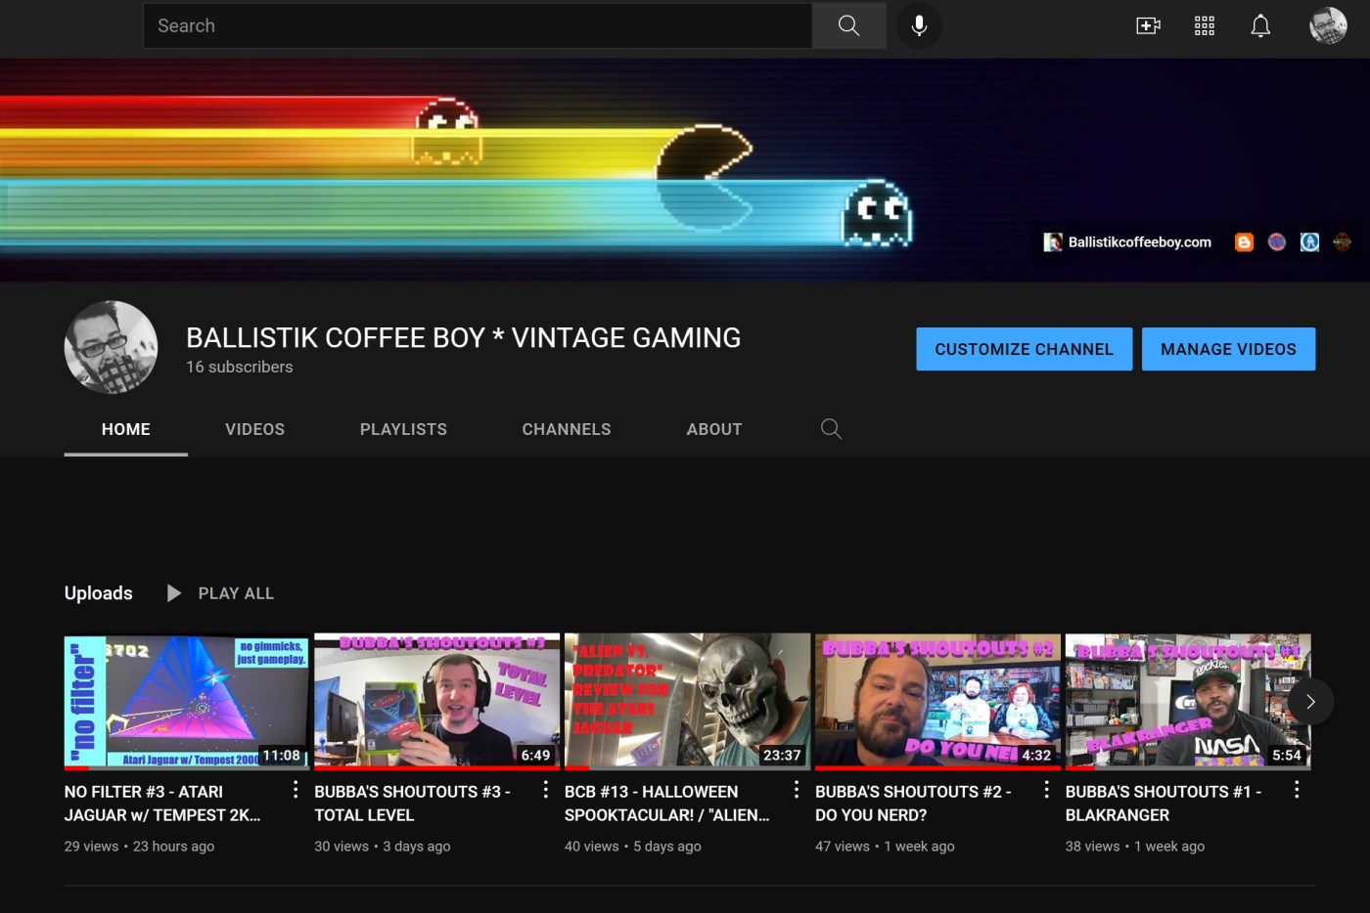This screenshot has width=1370, height=913.
Task: Click the search magnifier button
Action: [848, 25]
